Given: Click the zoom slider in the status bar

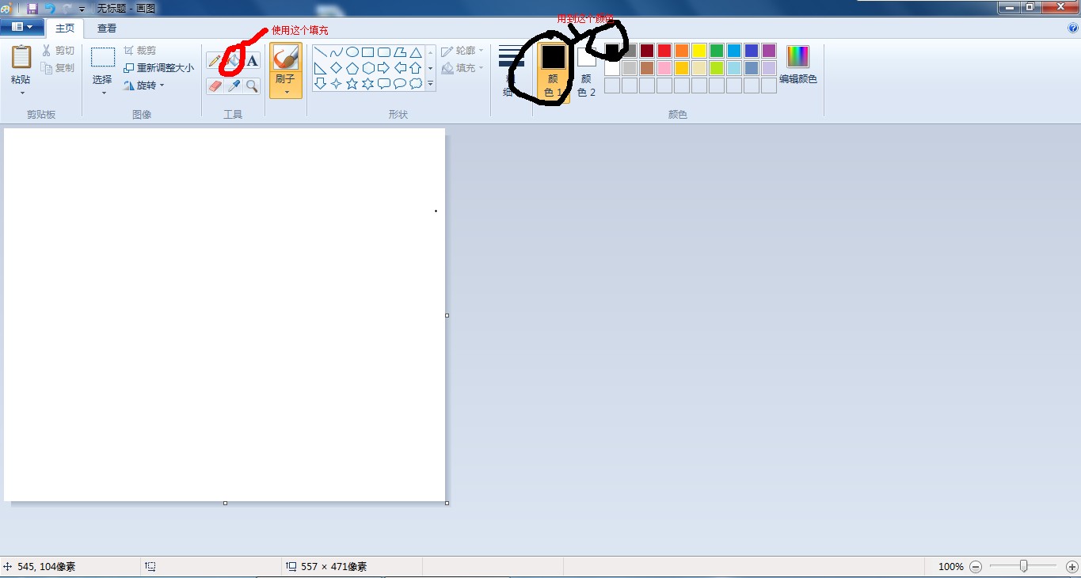Looking at the screenshot, I should pos(1024,567).
